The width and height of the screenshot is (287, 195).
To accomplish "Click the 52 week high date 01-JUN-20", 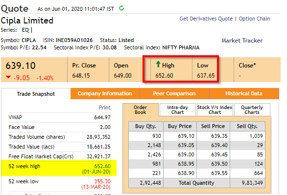I will click(96, 172).
